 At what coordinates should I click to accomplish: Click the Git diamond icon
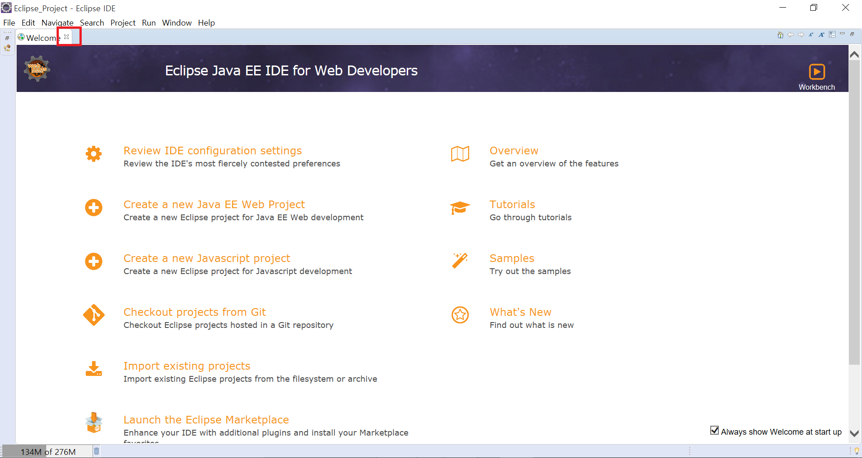click(93, 315)
